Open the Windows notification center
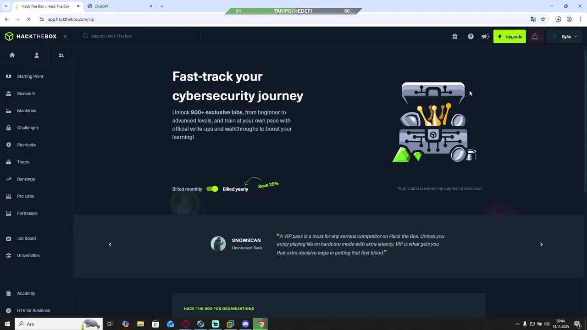The height and width of the screenshot is (330, 587). point(577,324)
